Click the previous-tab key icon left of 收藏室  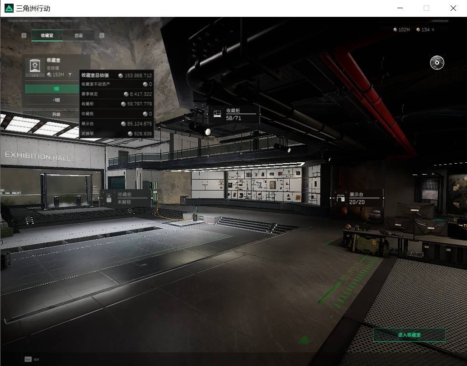[x=24, y=35]
